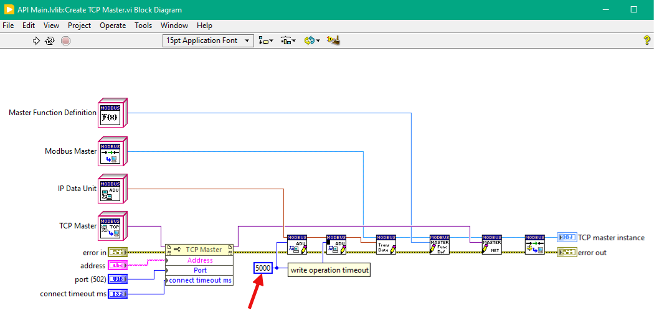Open the Operate menu
Screen dimensions: 654x315
click(x=113, y=26)
